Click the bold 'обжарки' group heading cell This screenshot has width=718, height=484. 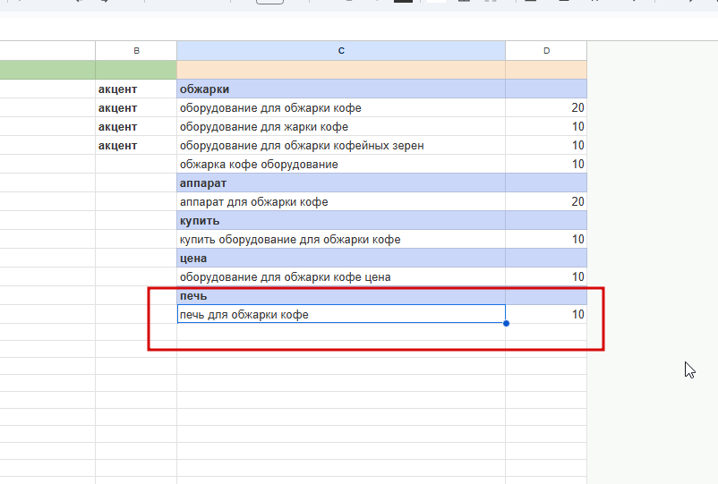pos(341,89)
